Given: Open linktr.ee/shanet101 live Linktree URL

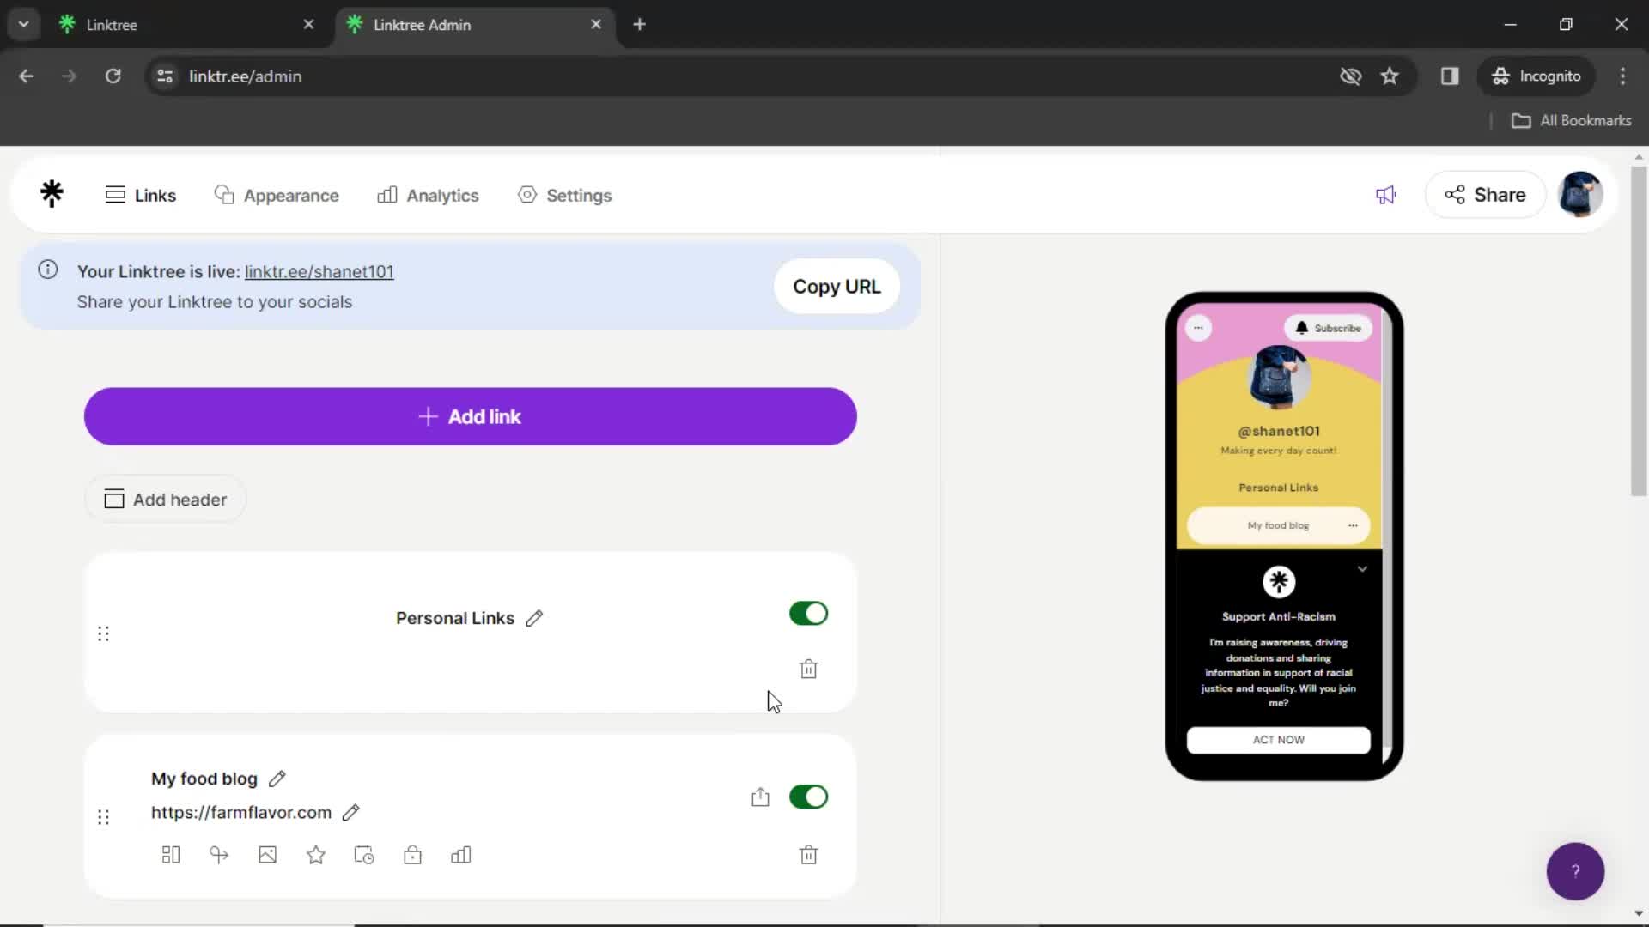Looking at the screenshot, I should (x=319, y=270).
